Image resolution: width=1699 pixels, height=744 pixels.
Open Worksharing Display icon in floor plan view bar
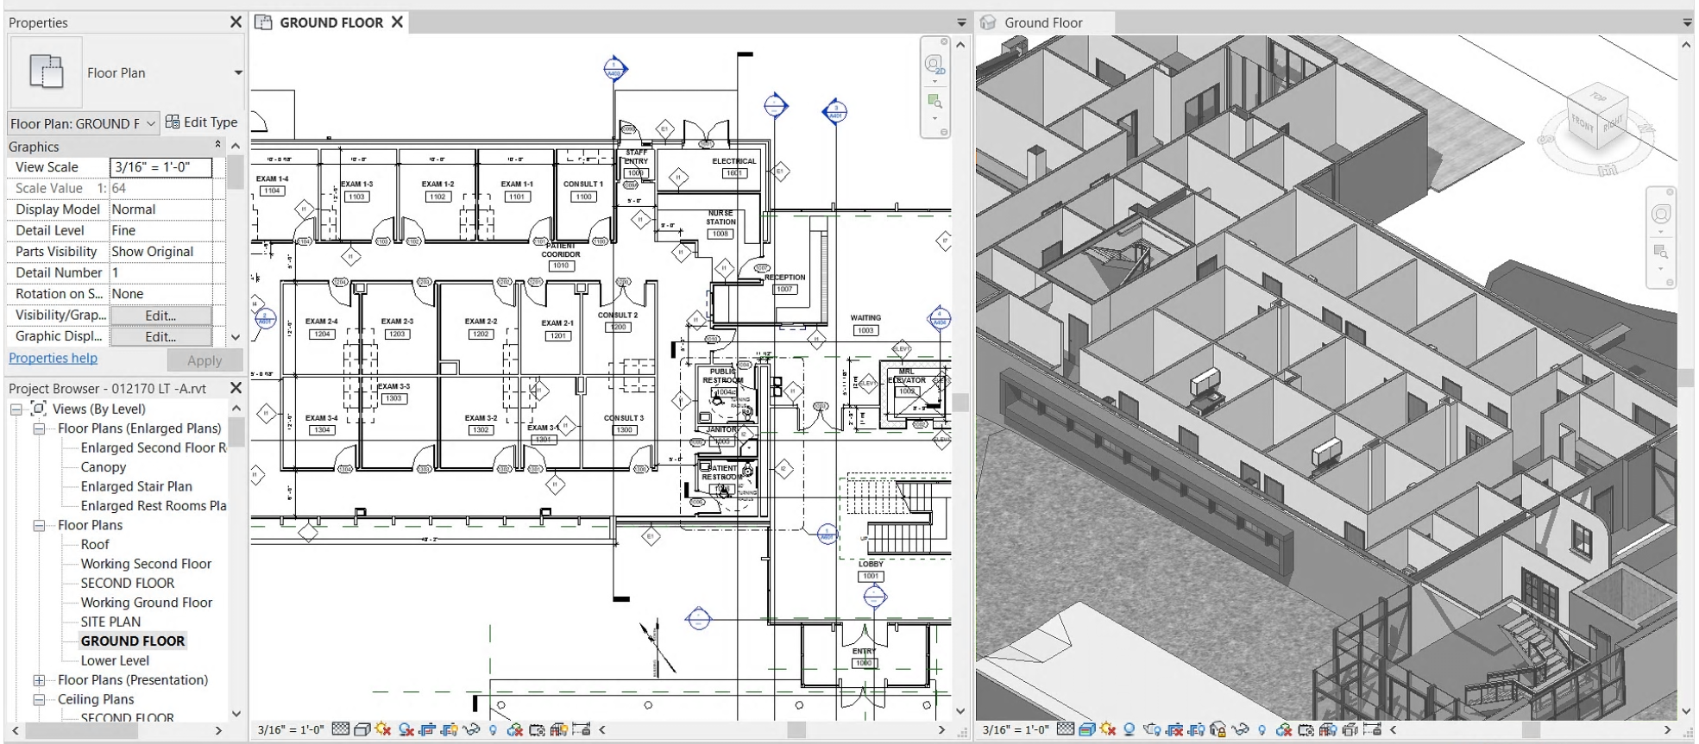[x=515, y=729]
